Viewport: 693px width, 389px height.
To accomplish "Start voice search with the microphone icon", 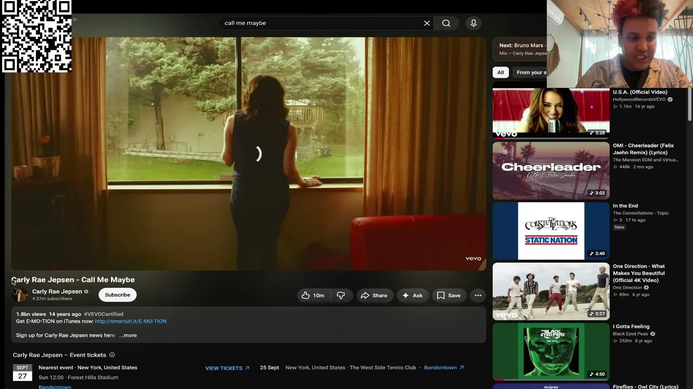I will [474, 23].
